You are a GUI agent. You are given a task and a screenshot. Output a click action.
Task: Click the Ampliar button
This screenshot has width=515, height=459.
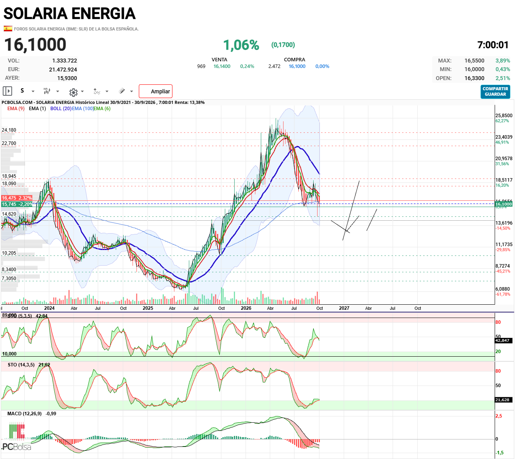point(156,91)
